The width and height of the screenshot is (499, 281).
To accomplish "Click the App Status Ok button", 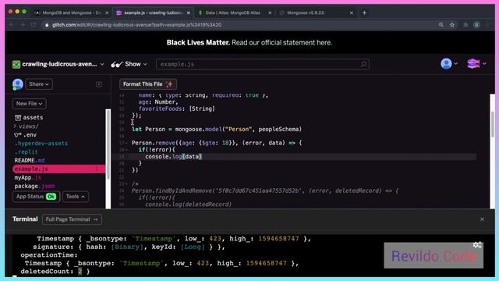I will [36, 197].
